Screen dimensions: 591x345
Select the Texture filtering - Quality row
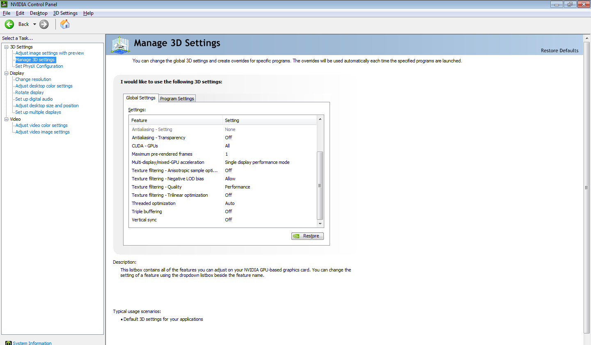tap(223, 187)
